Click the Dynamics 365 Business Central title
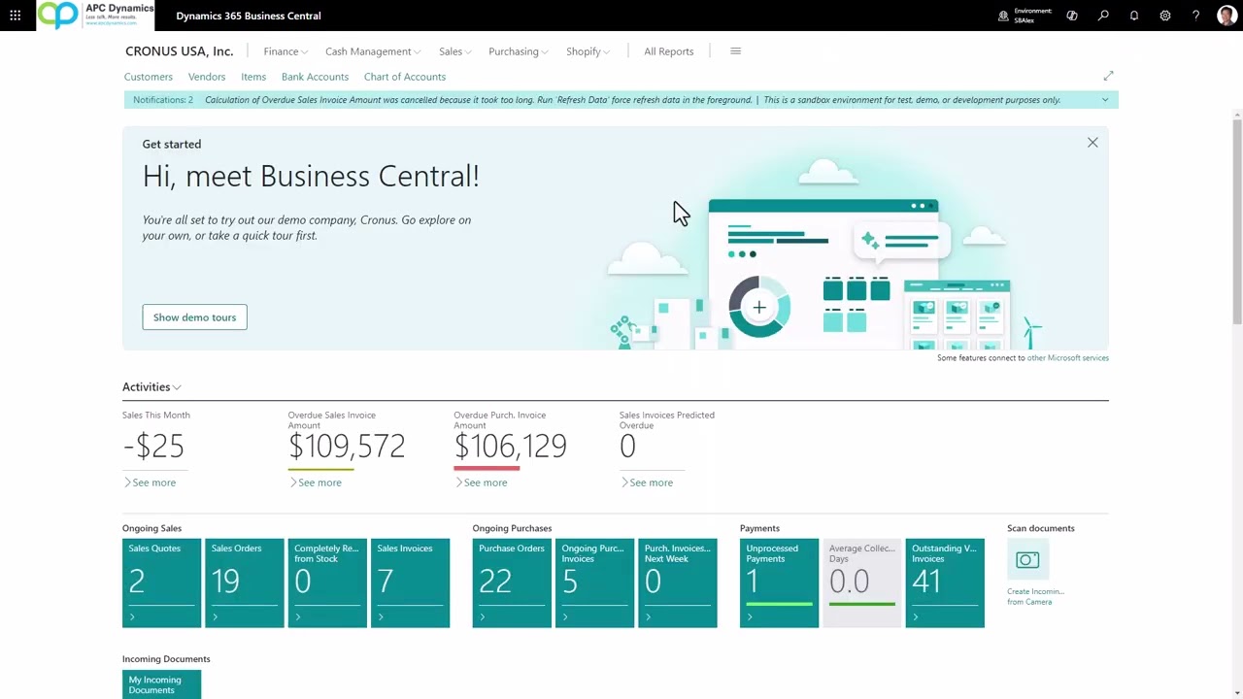The height and width of the screenshot is (699, 1243). click(249, 16)
